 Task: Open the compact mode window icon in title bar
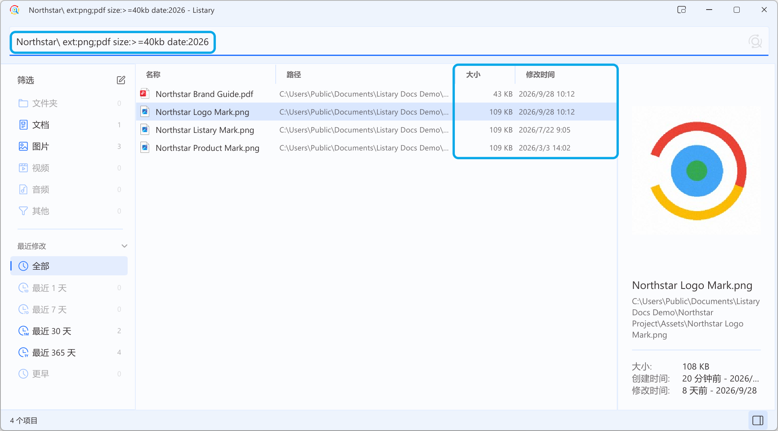tap(681, 10)
